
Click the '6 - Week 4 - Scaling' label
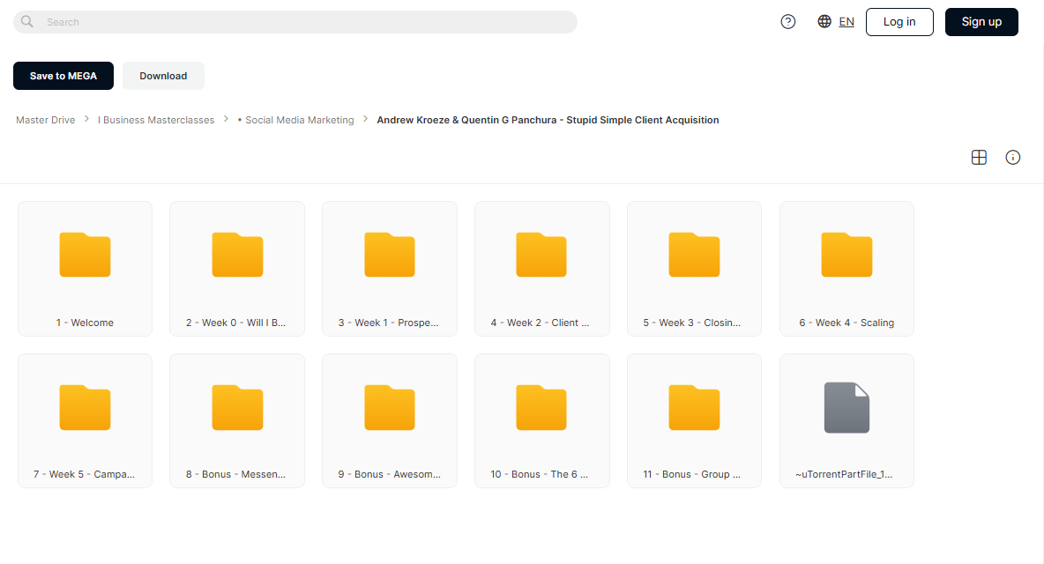coord(846,323)
